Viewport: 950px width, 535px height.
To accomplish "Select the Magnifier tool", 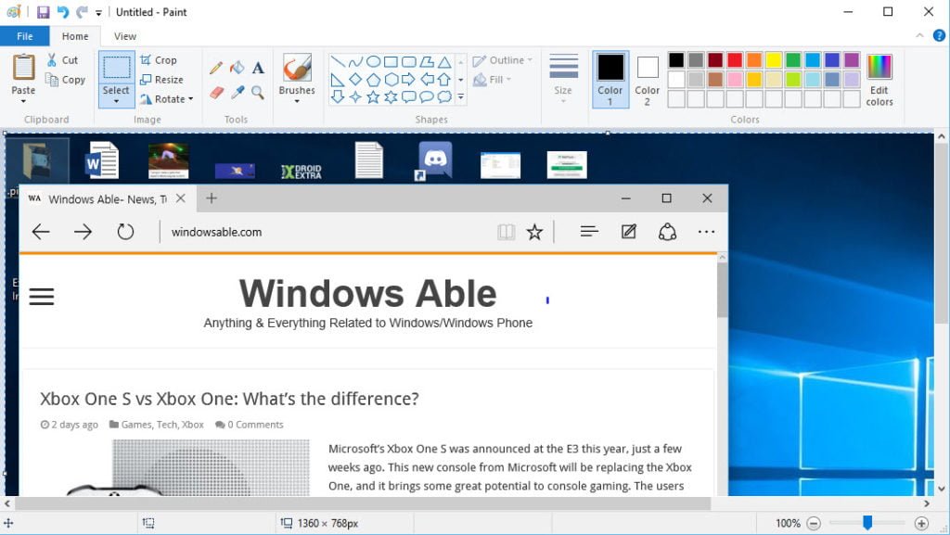I will click(x=258, y=92).
